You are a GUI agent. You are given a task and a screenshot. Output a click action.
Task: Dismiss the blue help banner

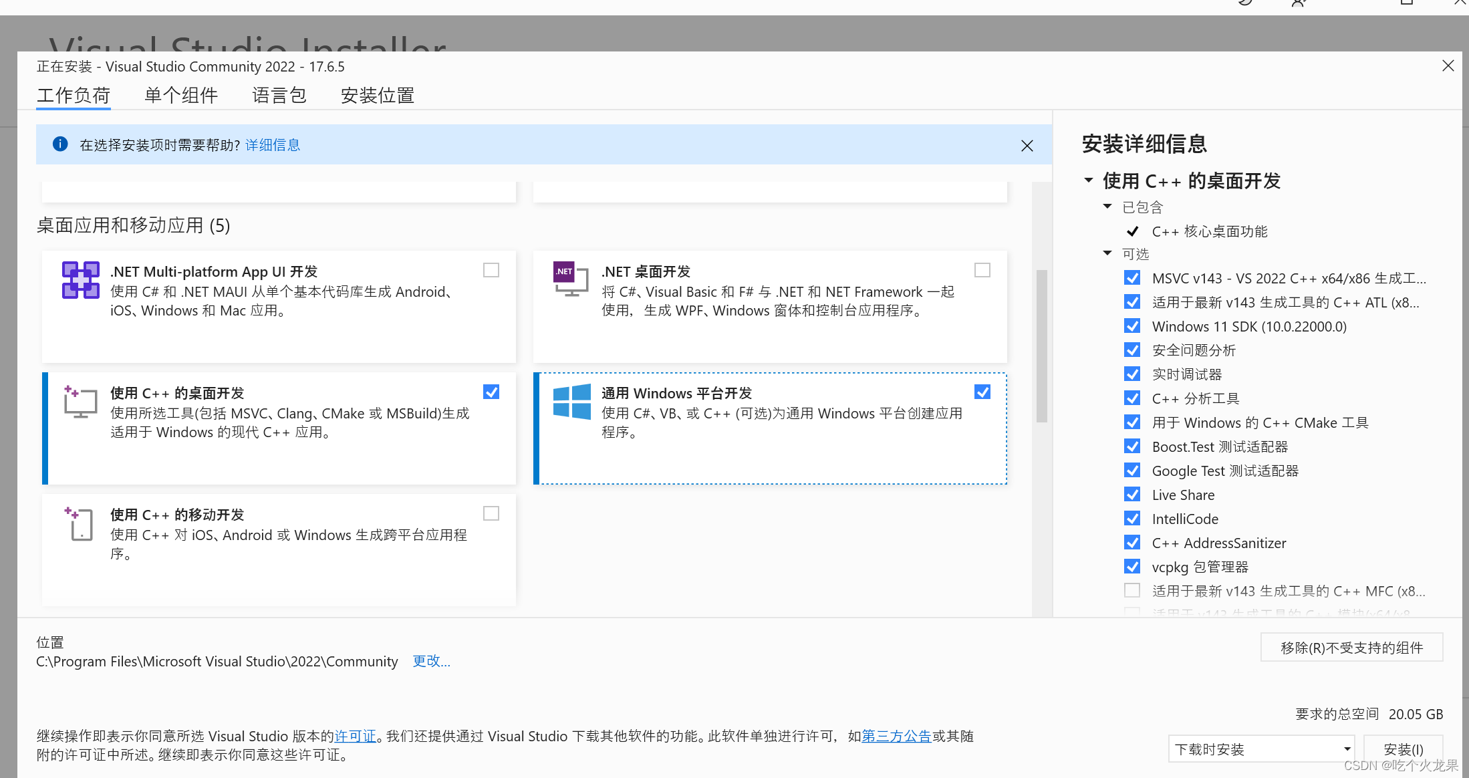(1027, 145)
